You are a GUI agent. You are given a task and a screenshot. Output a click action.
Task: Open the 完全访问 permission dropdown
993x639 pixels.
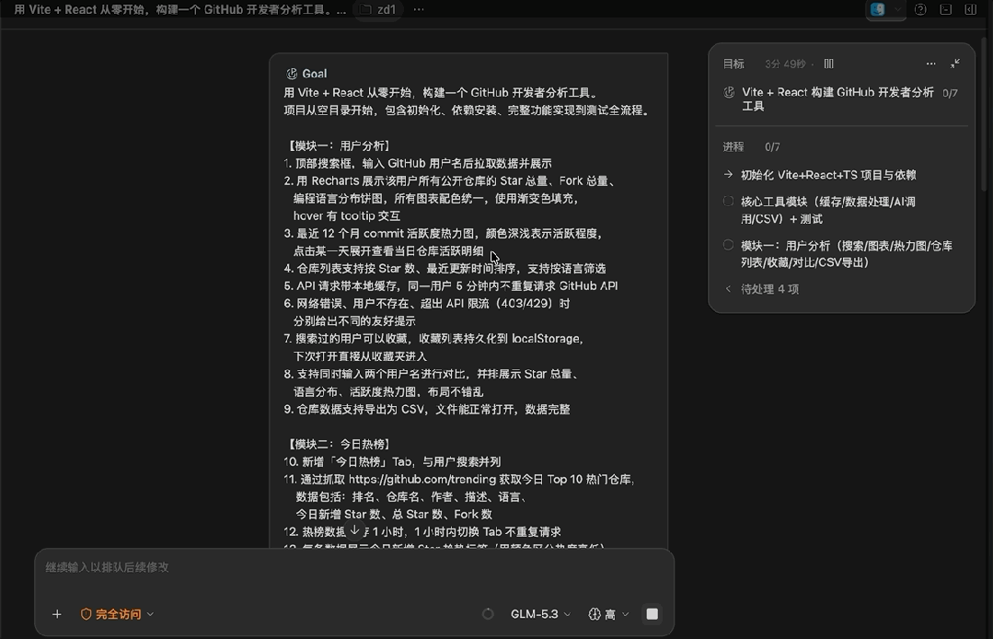click(117, 613)
